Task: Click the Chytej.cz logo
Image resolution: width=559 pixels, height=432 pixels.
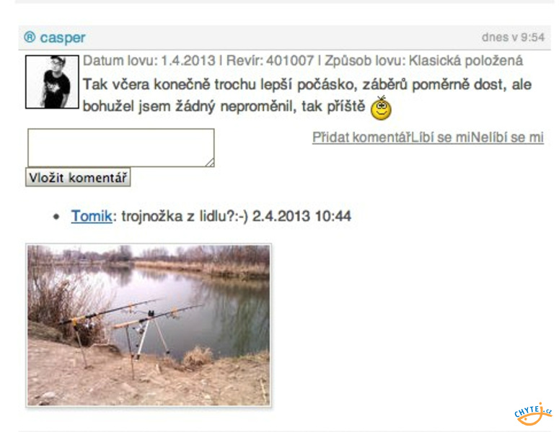Action: click(532, 414)
